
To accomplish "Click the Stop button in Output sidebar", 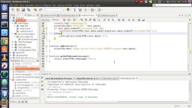I will (42, 85).
